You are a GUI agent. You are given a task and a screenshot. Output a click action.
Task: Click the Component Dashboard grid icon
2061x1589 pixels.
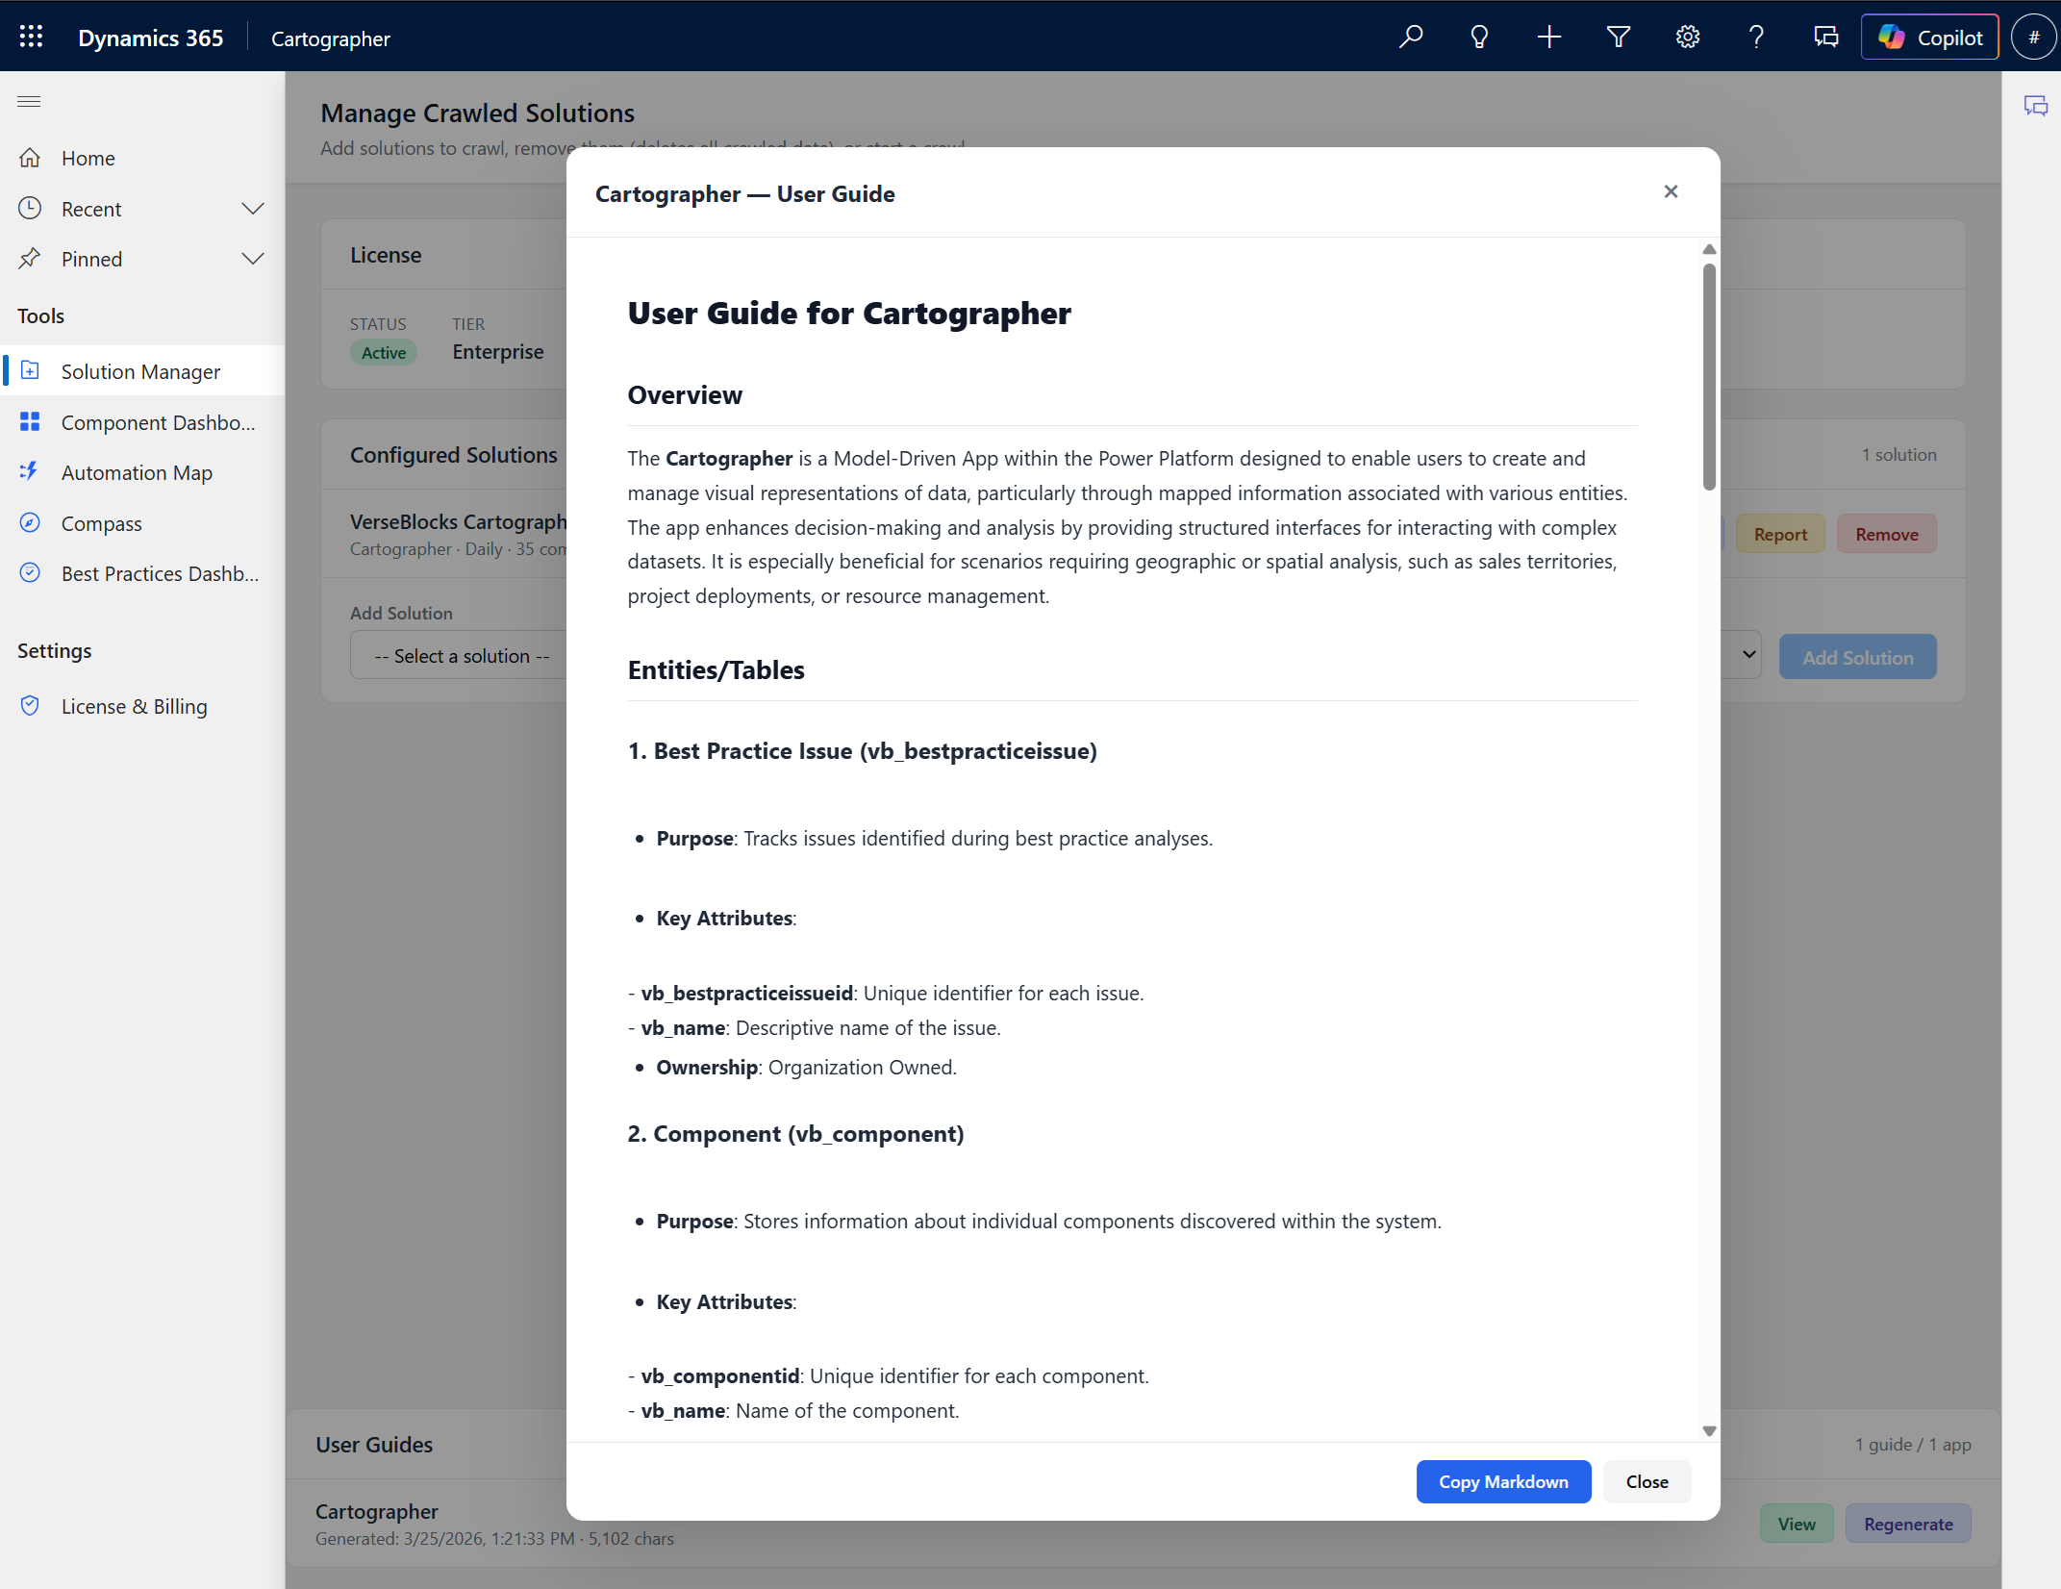[x=30, y=420]
